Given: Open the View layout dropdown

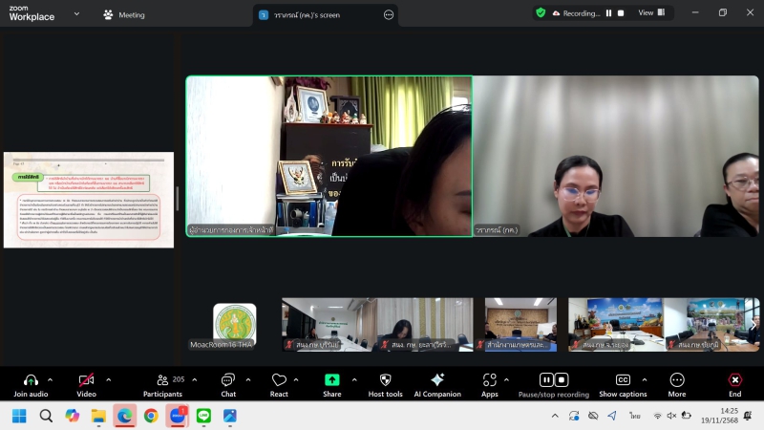Looking at the screenshot, I should tap(651, 13).
